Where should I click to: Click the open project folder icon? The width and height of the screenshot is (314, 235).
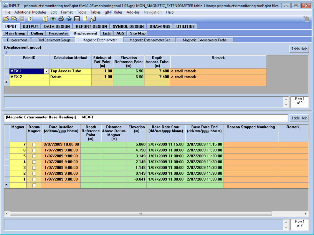point(6,19)
